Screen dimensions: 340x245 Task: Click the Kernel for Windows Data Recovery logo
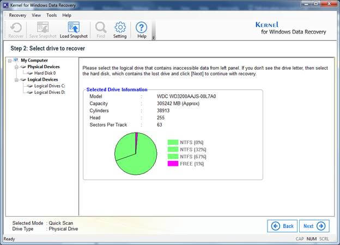291,28
